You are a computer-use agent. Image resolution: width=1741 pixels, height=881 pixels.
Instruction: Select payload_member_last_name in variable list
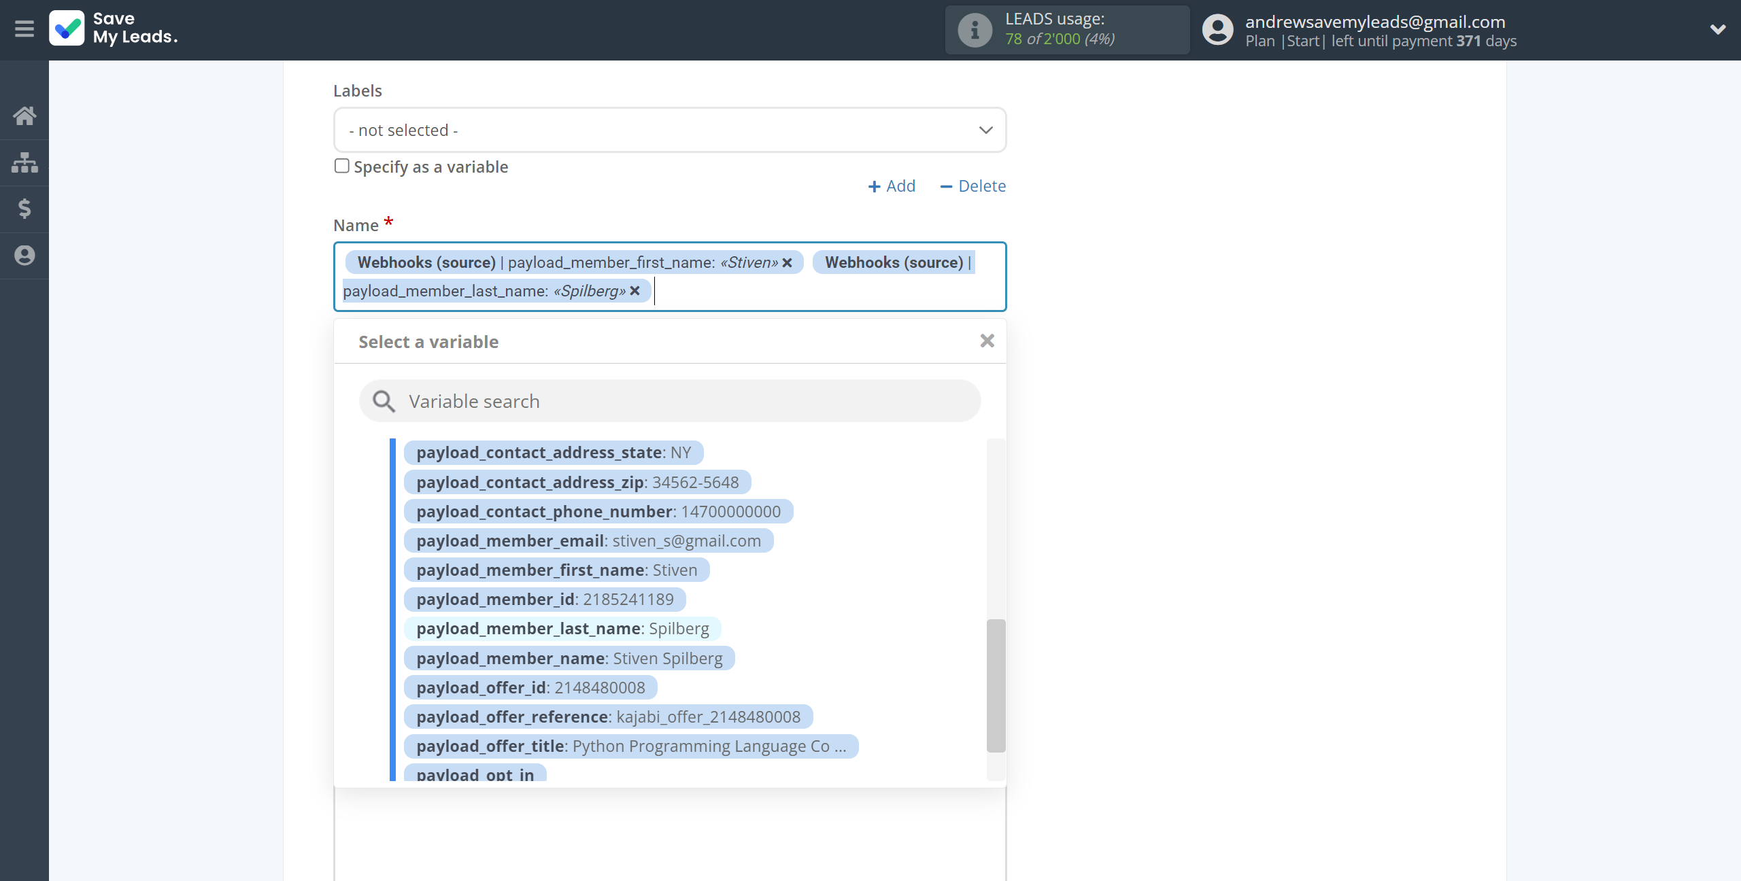point(562,629)
